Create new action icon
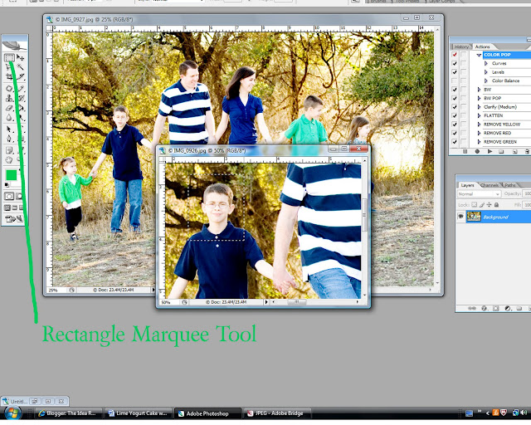 [514, 152]
